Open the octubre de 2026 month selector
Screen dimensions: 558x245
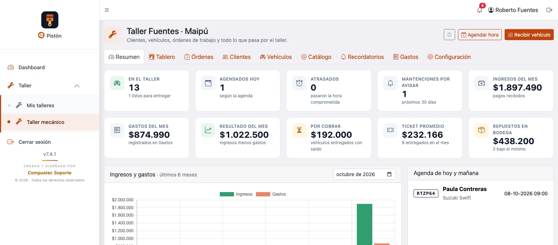pyautogui.click(x=364, y=174)
